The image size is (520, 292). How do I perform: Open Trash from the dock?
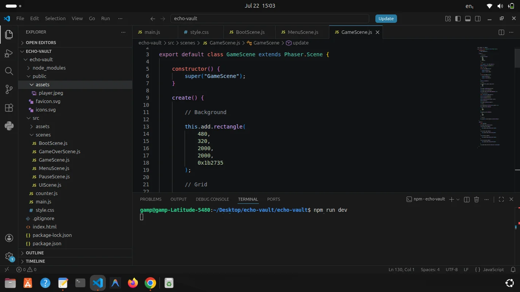pos(169,283)
